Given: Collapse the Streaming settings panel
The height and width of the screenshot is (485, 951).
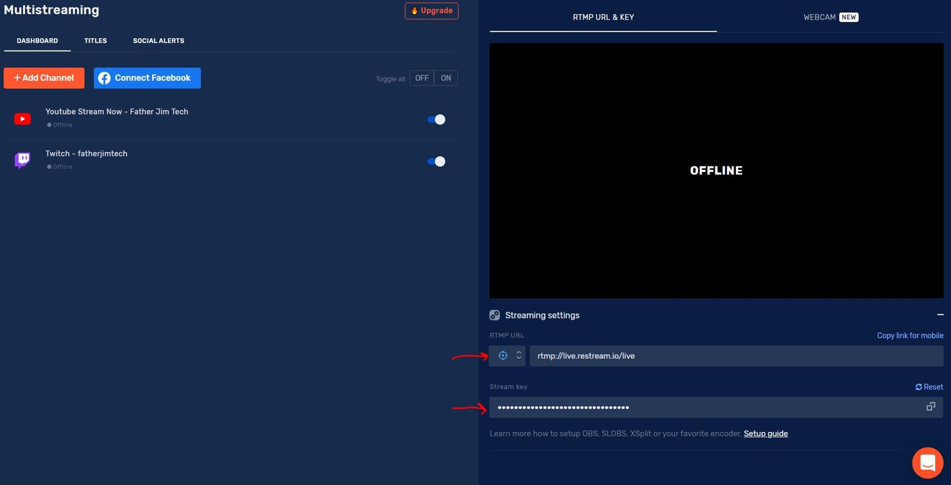Looking at the screenshot, I should tap(941, 315).
